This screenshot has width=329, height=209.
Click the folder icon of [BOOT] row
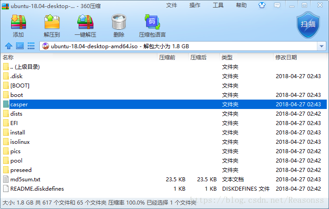tap(6, 86)
